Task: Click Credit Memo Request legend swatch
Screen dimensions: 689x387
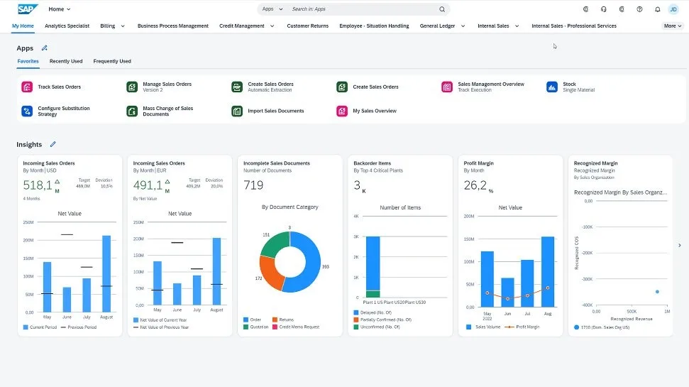Action: click(275, 327)
